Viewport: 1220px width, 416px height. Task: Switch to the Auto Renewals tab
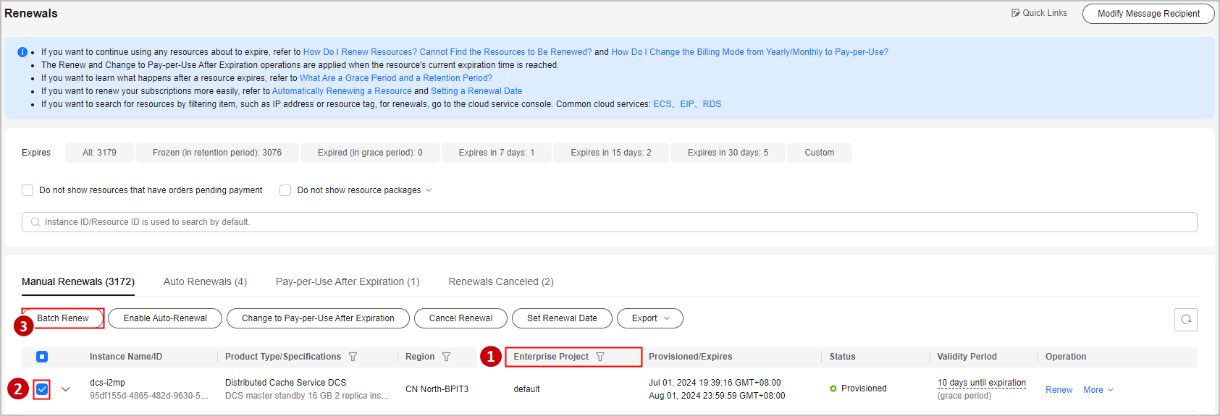(205, 281)
